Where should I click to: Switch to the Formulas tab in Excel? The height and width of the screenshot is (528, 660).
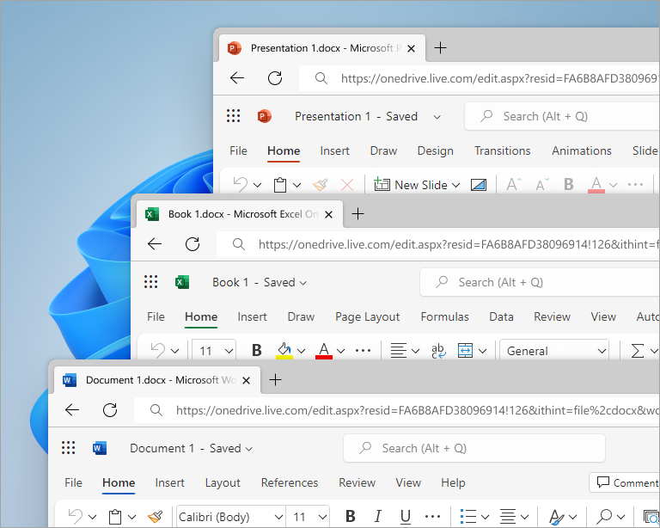(x=444, y=316)
